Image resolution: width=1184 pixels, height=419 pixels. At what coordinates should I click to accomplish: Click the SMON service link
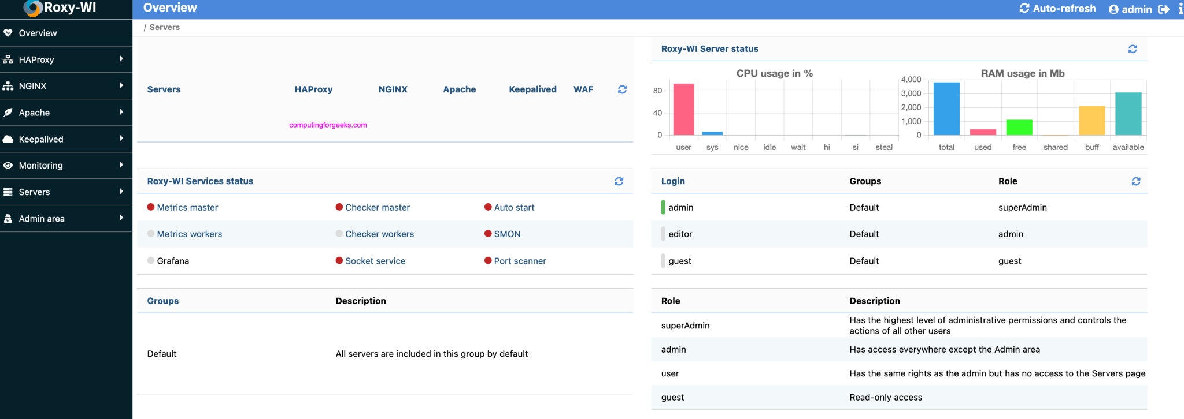click(x=507, y=234)
